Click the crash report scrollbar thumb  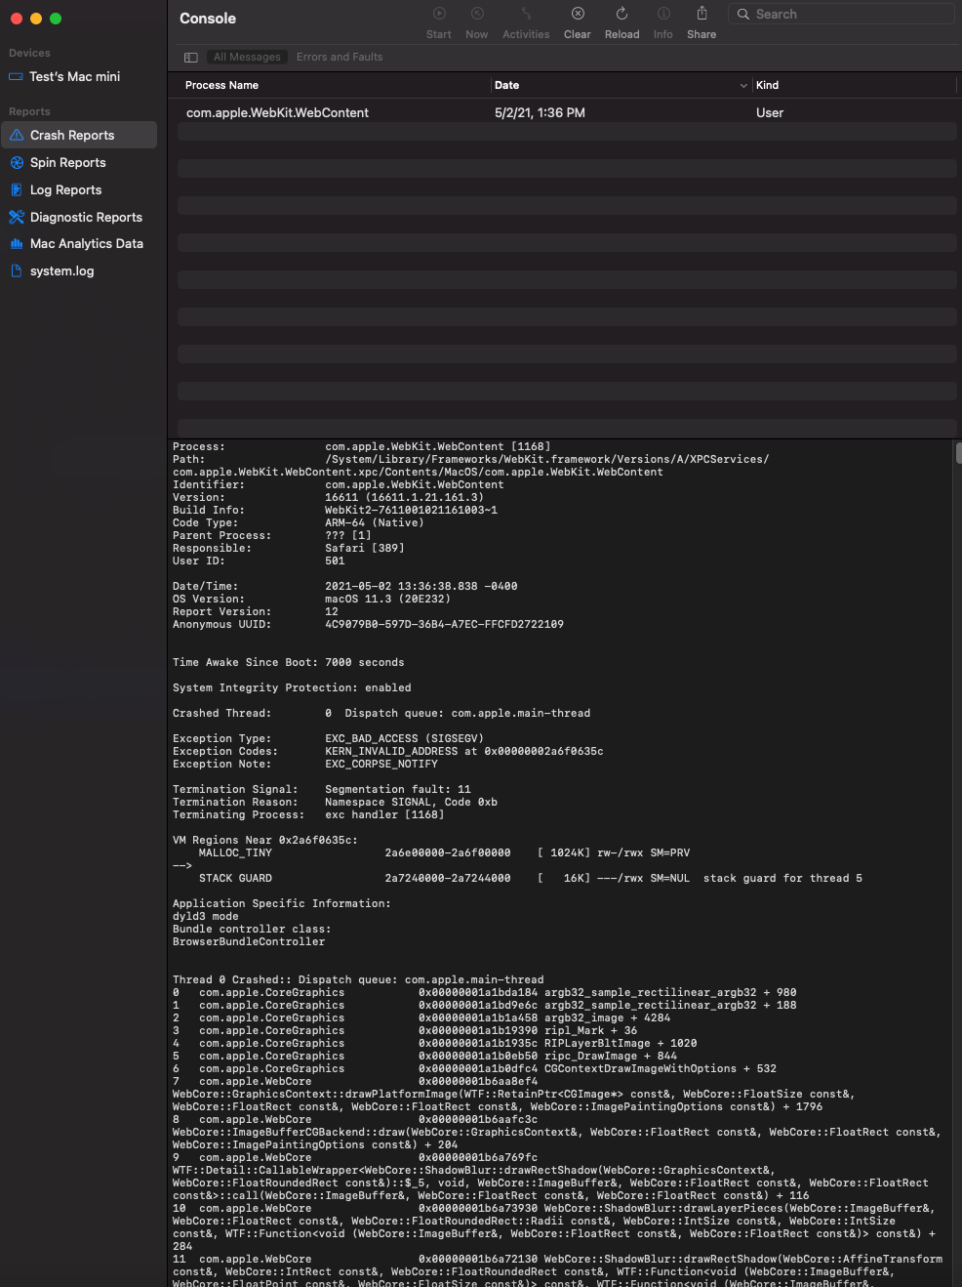(x=959, y=452)
